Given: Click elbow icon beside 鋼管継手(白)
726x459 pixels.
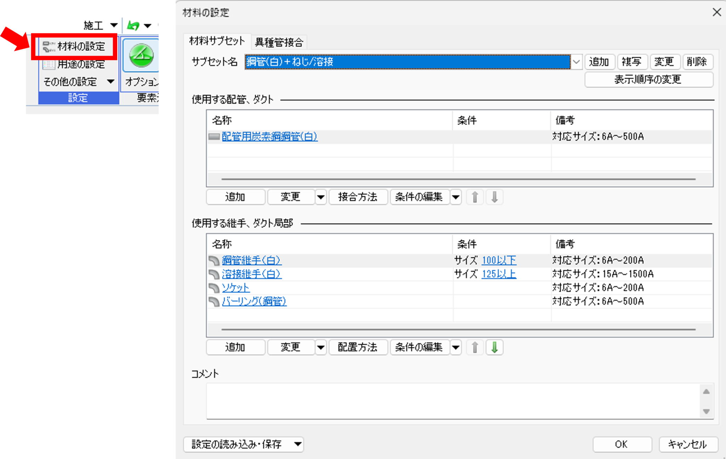Looking at the screenshot, I should coord(214,261).
